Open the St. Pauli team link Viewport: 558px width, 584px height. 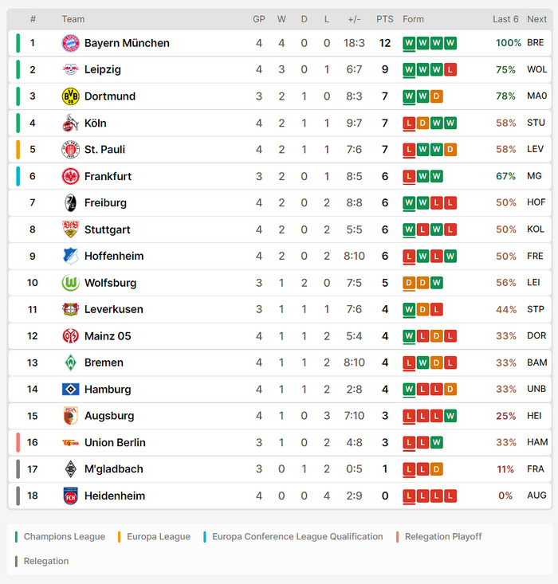pos(104,150)
